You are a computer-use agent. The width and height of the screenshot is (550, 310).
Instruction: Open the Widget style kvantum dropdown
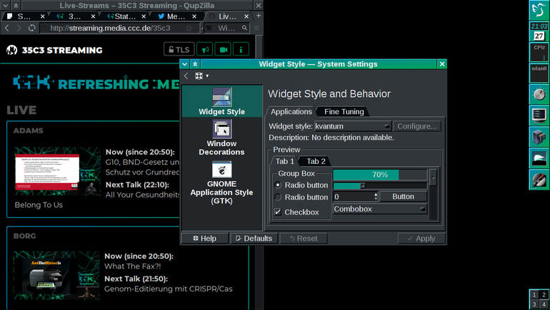(353, 126)
